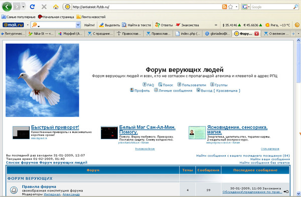
Task: Click the Найти! search button
Action: [89, 25]
